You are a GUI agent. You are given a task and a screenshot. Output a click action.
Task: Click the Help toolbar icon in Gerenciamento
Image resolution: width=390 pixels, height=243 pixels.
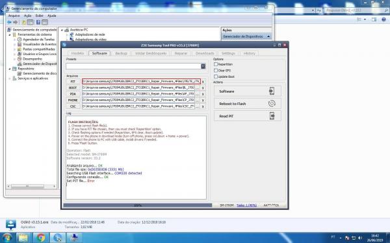point(38,22)
